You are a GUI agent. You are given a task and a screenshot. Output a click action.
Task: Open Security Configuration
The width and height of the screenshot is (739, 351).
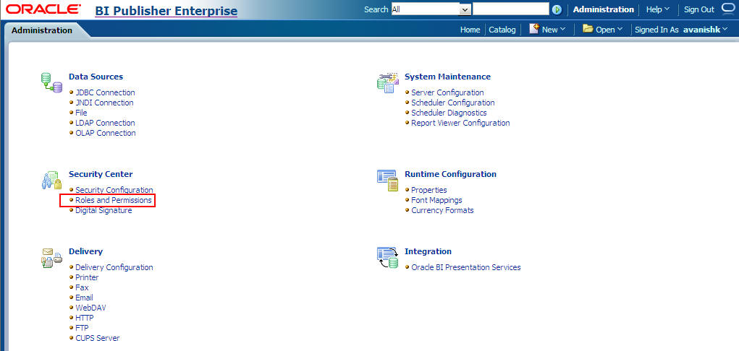pyautogui.click(x=114, y=190)
